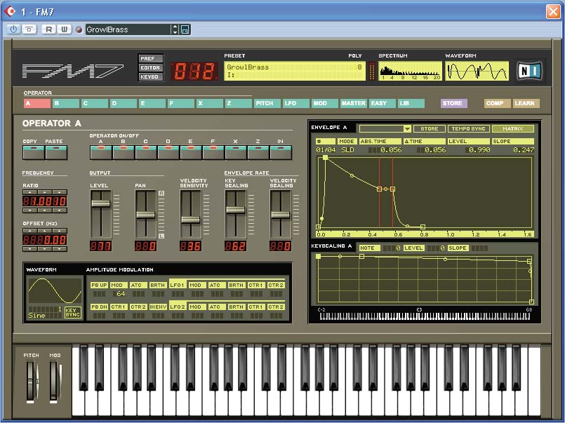
Task: Toggle operator C on/off switch
Action: [x=145, y=153]
